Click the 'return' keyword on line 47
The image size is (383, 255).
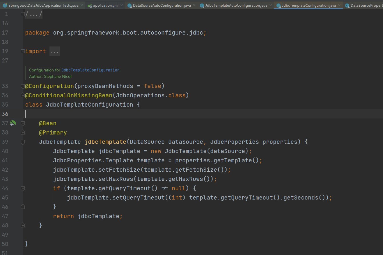click(x=63, y=216)
